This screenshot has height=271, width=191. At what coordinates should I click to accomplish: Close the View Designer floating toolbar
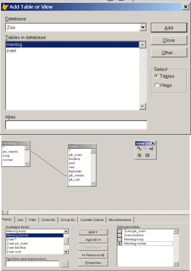(x=153, y=143)
